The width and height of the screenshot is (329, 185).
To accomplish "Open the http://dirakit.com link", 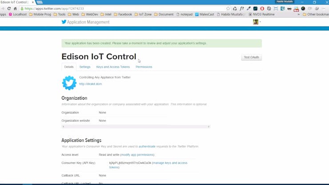I will [90, 84].
